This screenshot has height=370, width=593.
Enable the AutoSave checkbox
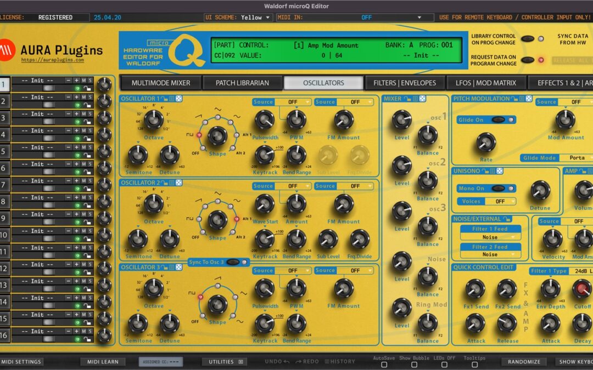[384, 365]
